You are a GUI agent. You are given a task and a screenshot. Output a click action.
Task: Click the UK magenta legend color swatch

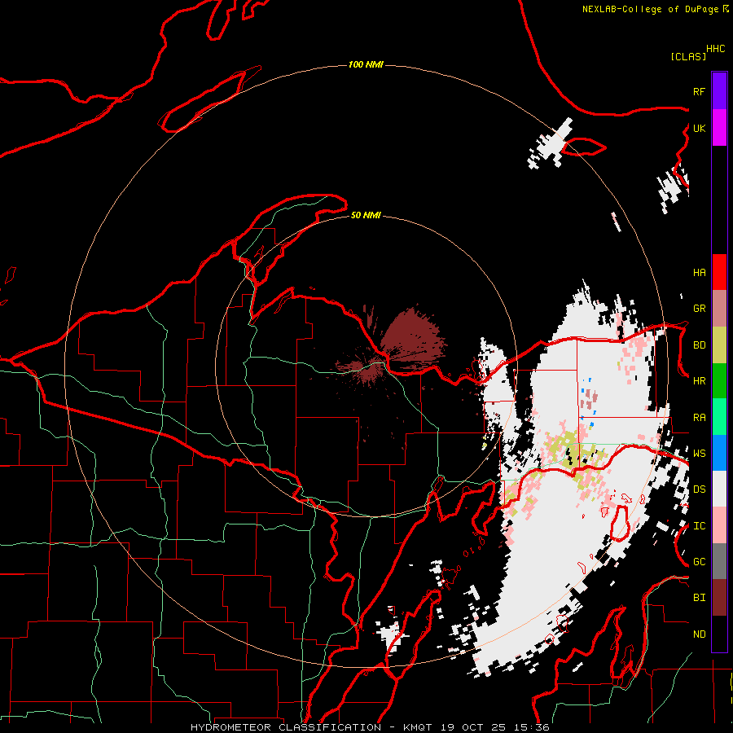pos(719,128)
